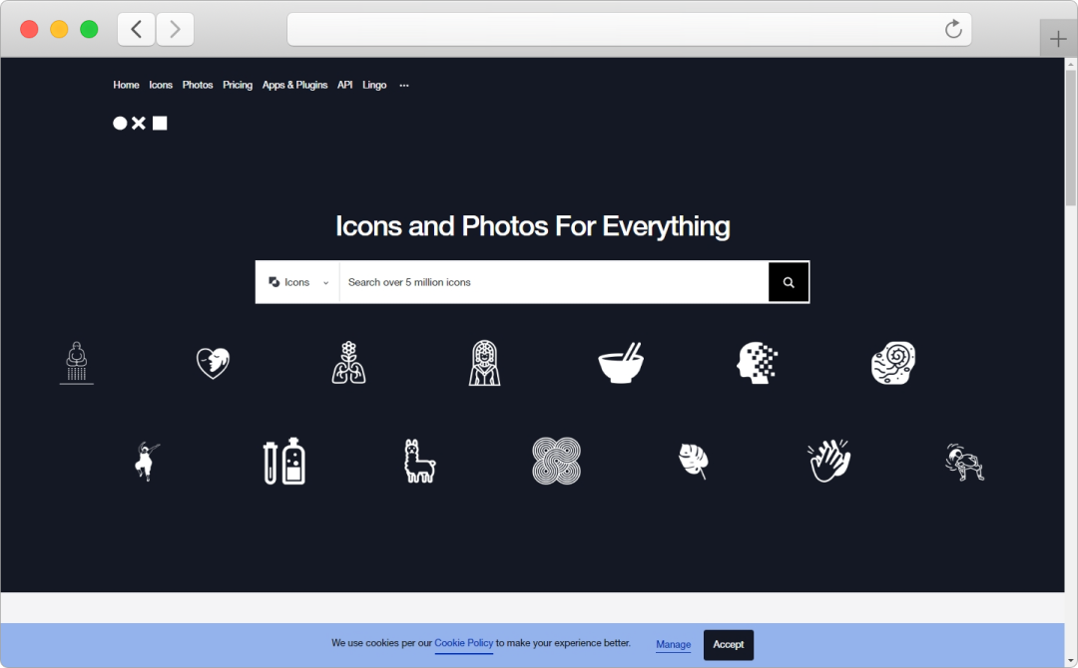Click the crouching figure icon

(964, 462)
